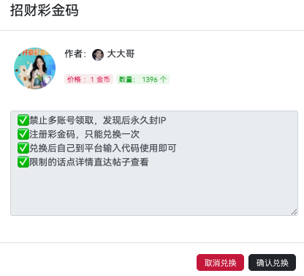Click the green check before 限制的话点详情

click(23, 162)
